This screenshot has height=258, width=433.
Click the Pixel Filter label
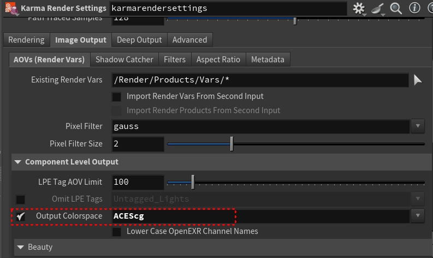84,126
